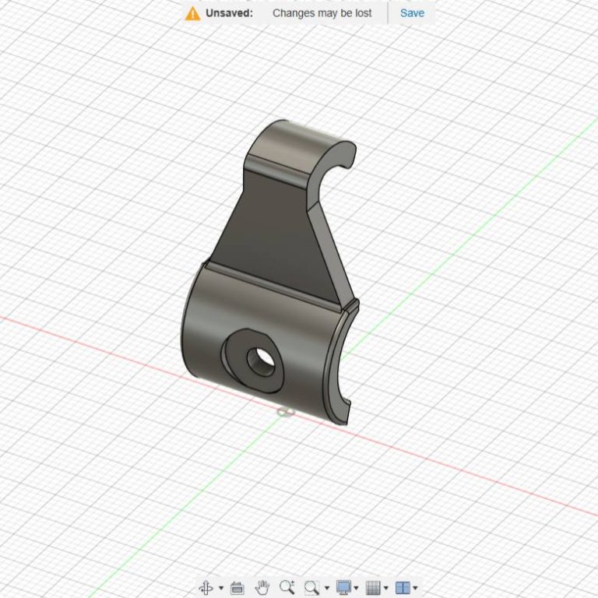Screen dimensions: 598x598
Task: Open the Grid and Snaps dropdown arrow
Action: 386,589
